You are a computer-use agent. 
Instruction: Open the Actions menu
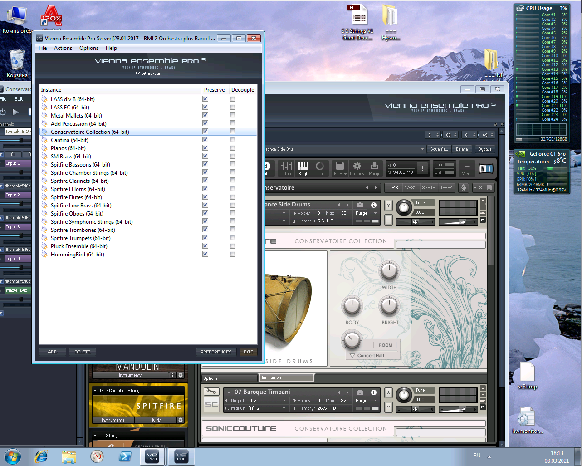[63, 48]
